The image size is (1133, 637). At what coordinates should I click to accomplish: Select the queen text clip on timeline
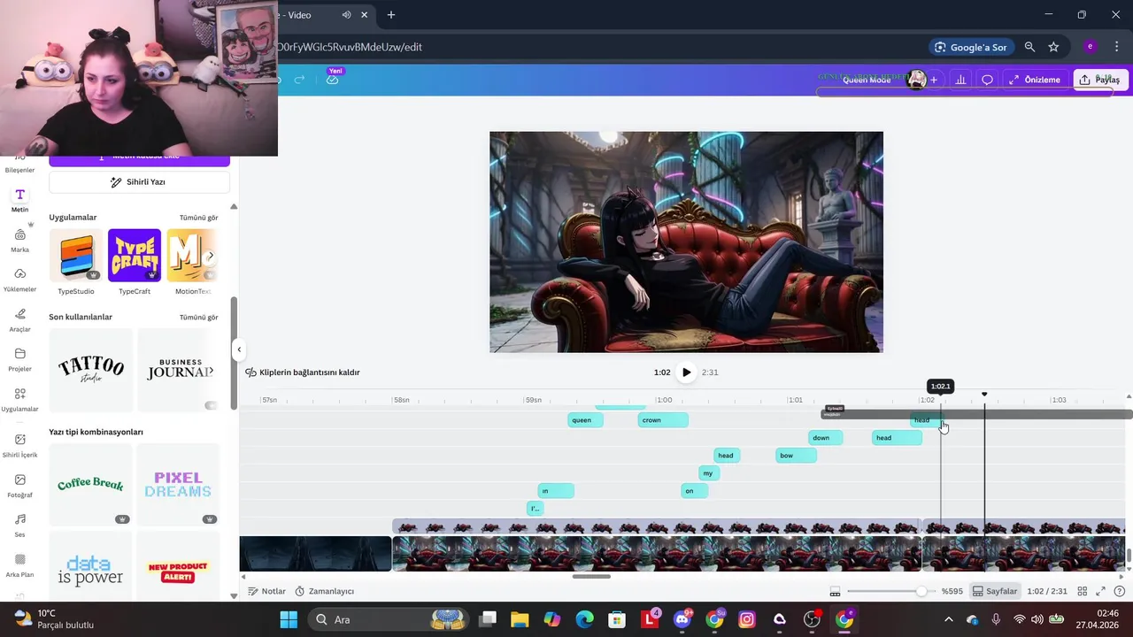click(585, 420)
